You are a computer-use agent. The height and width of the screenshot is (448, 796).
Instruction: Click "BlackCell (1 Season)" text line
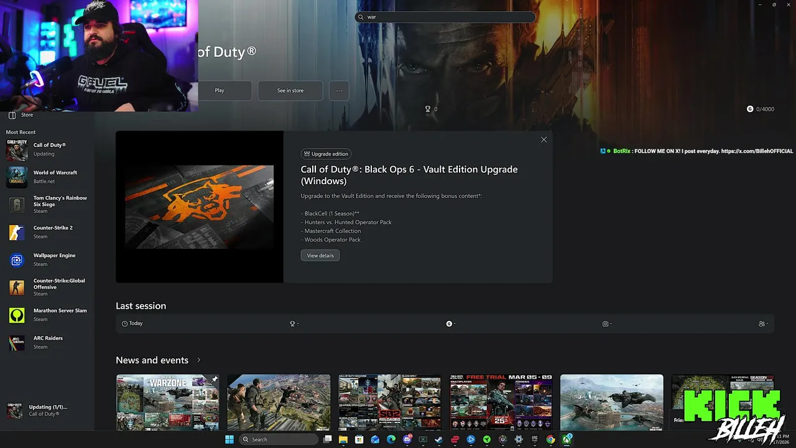[330, 213]
